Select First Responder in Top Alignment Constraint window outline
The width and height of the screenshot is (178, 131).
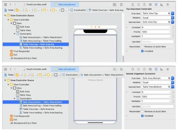coord(20,51)
